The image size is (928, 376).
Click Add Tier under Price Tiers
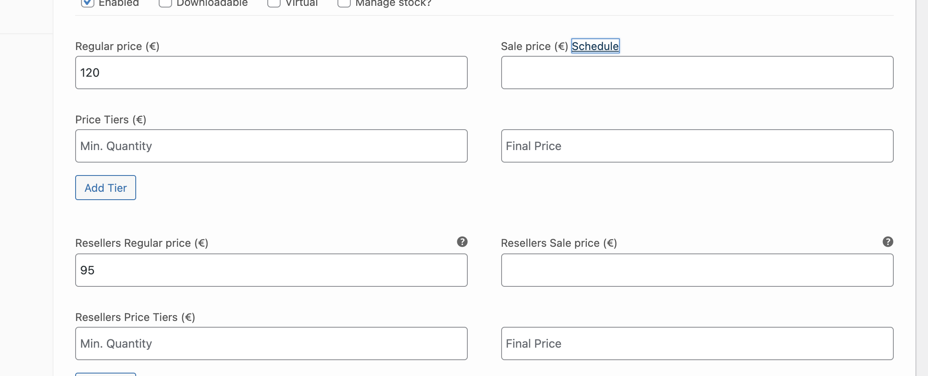pos(106,188)
